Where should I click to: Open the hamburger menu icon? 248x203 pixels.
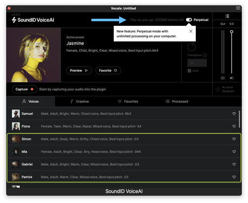point(227,16)
